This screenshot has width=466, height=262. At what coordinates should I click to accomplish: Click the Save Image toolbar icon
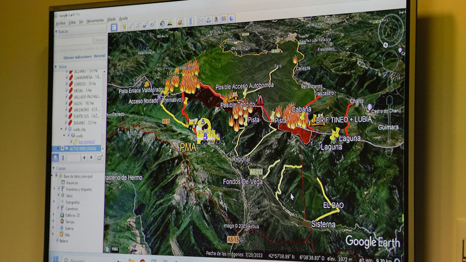tap(216, 19)
